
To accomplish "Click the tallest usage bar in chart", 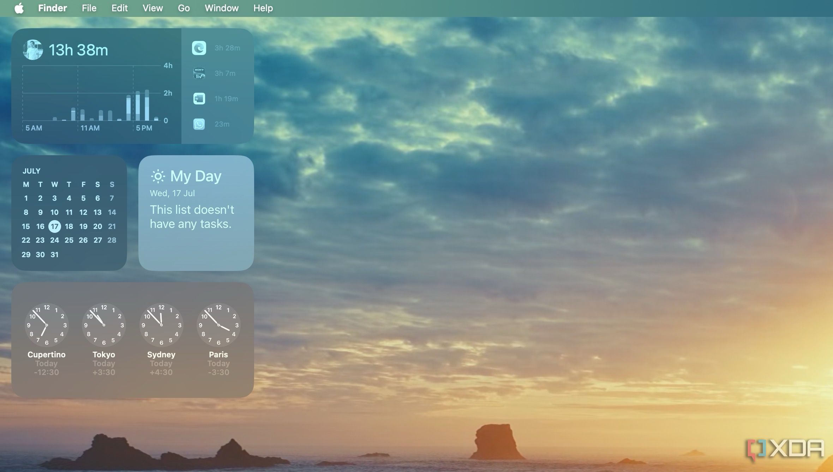I will click(x=147, y=105).
